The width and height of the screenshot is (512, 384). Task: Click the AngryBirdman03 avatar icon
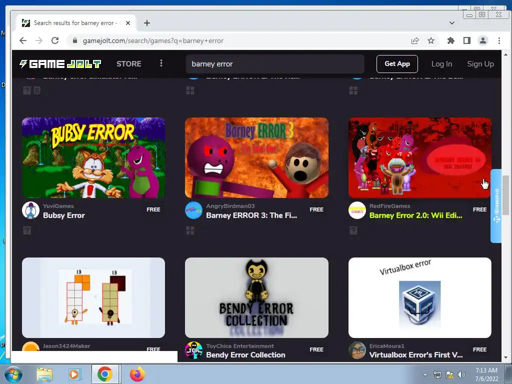(193, 210)
